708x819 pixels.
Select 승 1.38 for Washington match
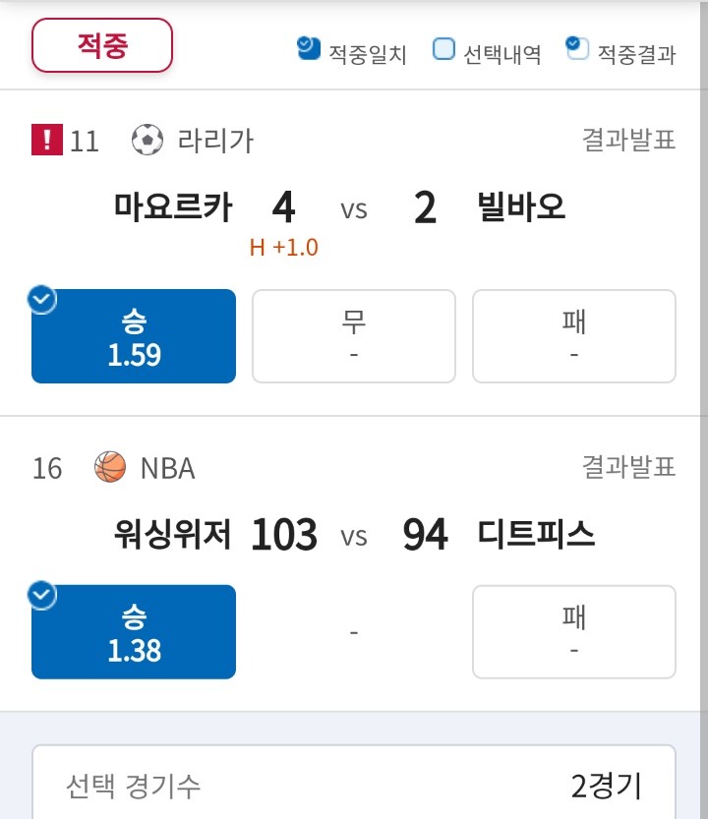click(134, 631)
